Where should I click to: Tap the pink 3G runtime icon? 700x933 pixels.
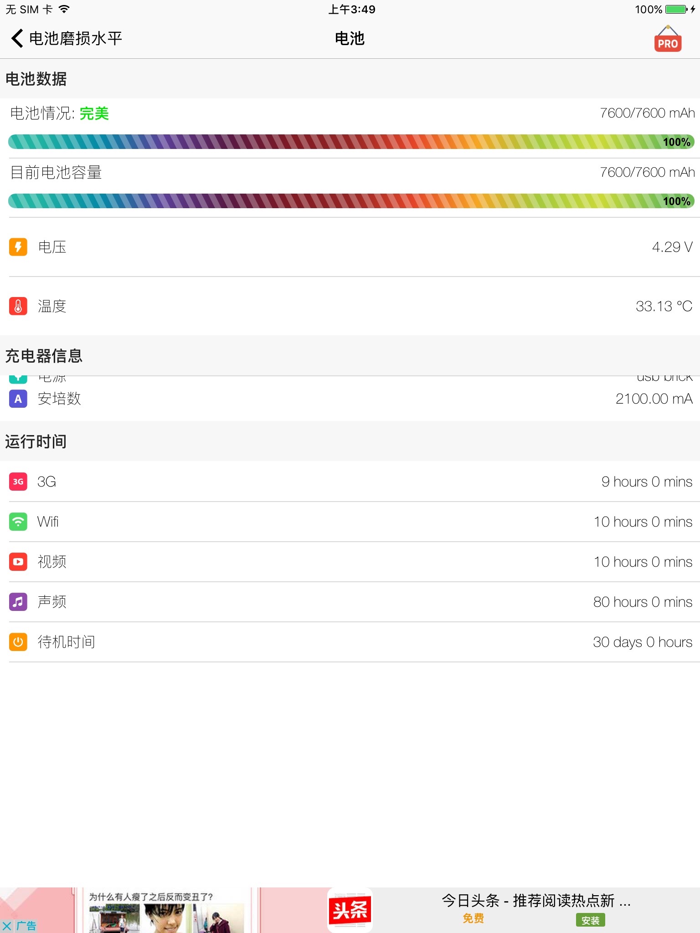tap(18, 482)
